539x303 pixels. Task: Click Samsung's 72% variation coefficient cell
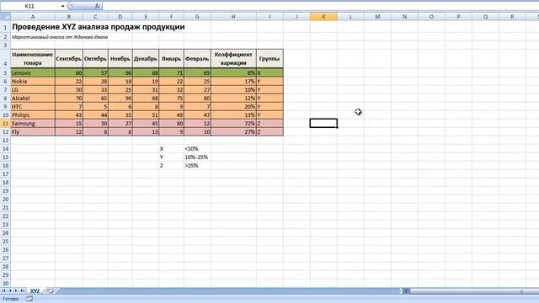[233, 124]
